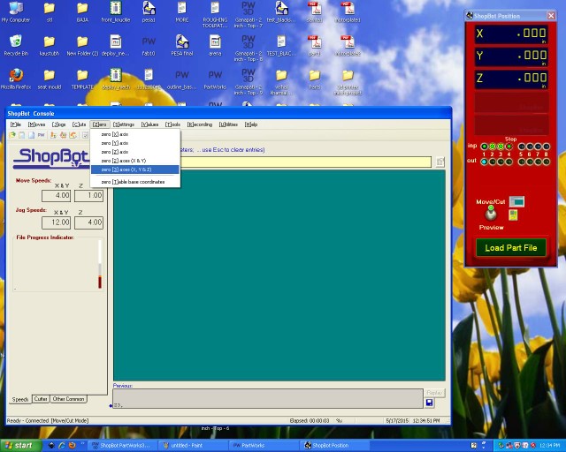Open the Recycle Bin desktop icon
The image size is (566, 452).
(16, 45)
